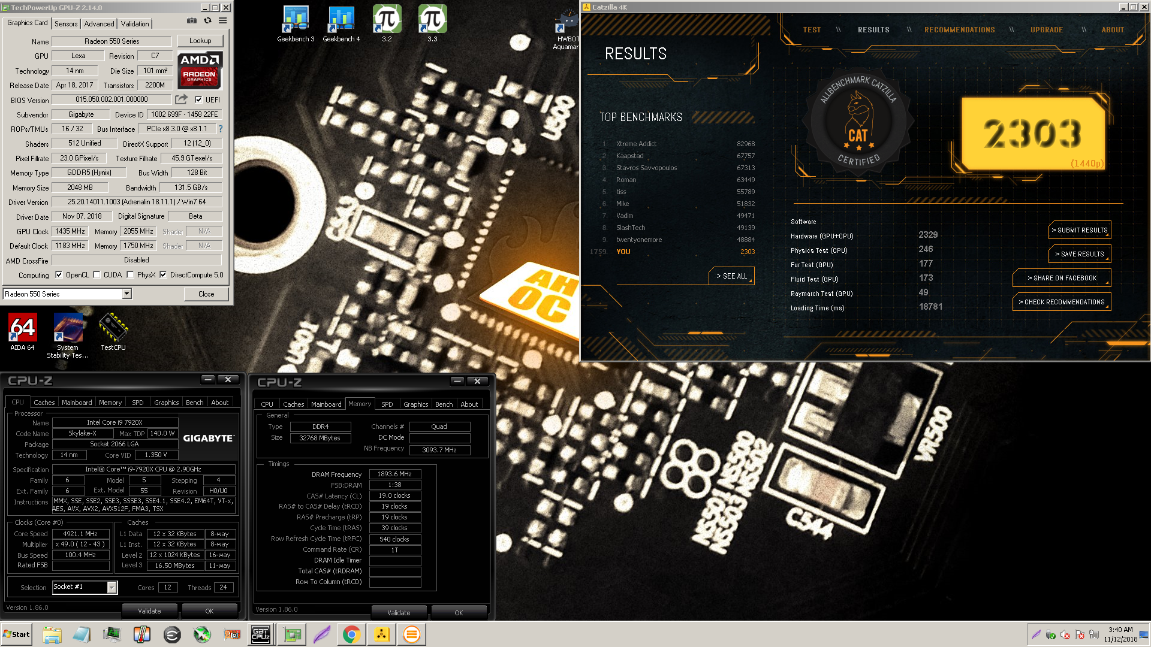The image size is (1151, 647).
Task: Open the Socket #1 selection dropdown in CPU-Z
Action: [x=112, y=588]
